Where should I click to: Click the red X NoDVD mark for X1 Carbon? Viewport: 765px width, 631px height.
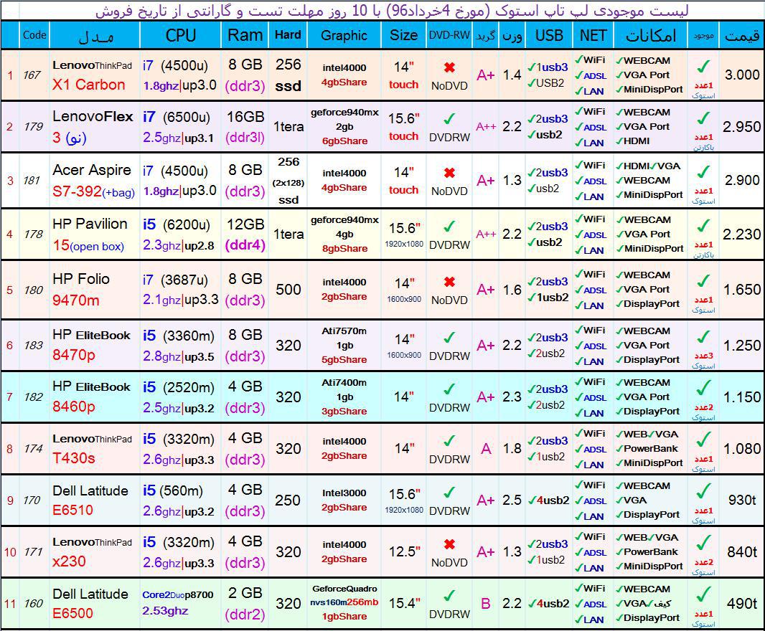[x=449, y=67]
